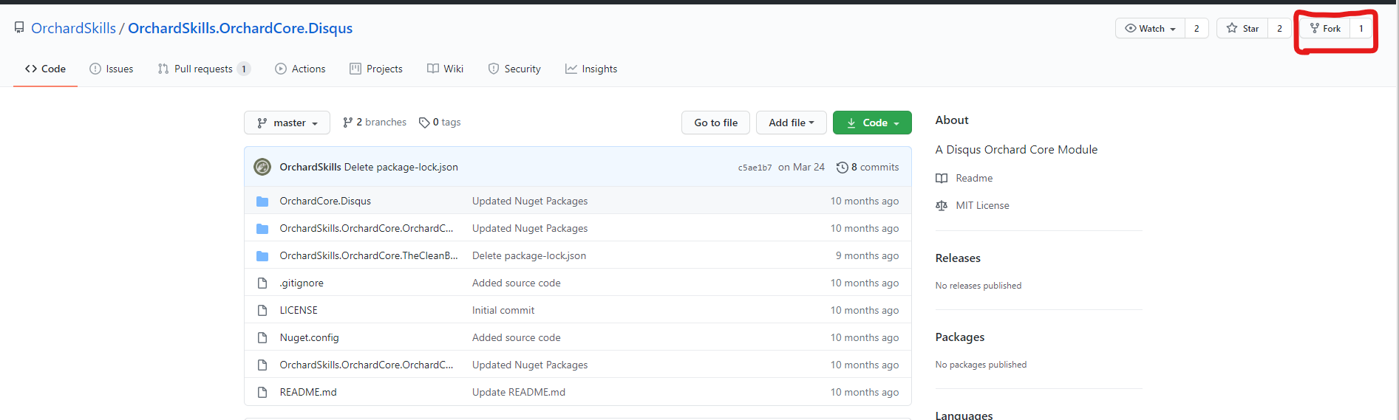Click 'A Disqus Orchard Core Module' description
This screenshot has height=420, width=1399.
point(1016,149)
